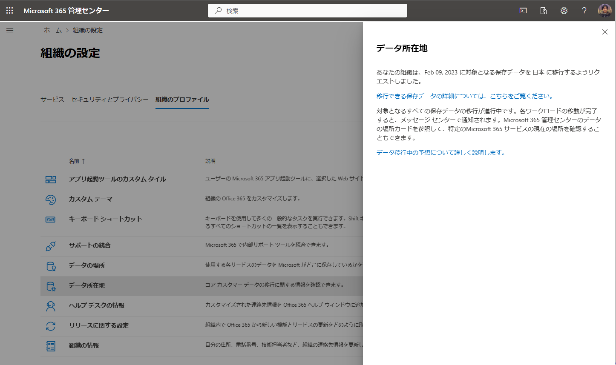This screenshot has height=365, width=616.
Task: Open the 移行できる保存データの詳細 link
Action: (463, 96)
